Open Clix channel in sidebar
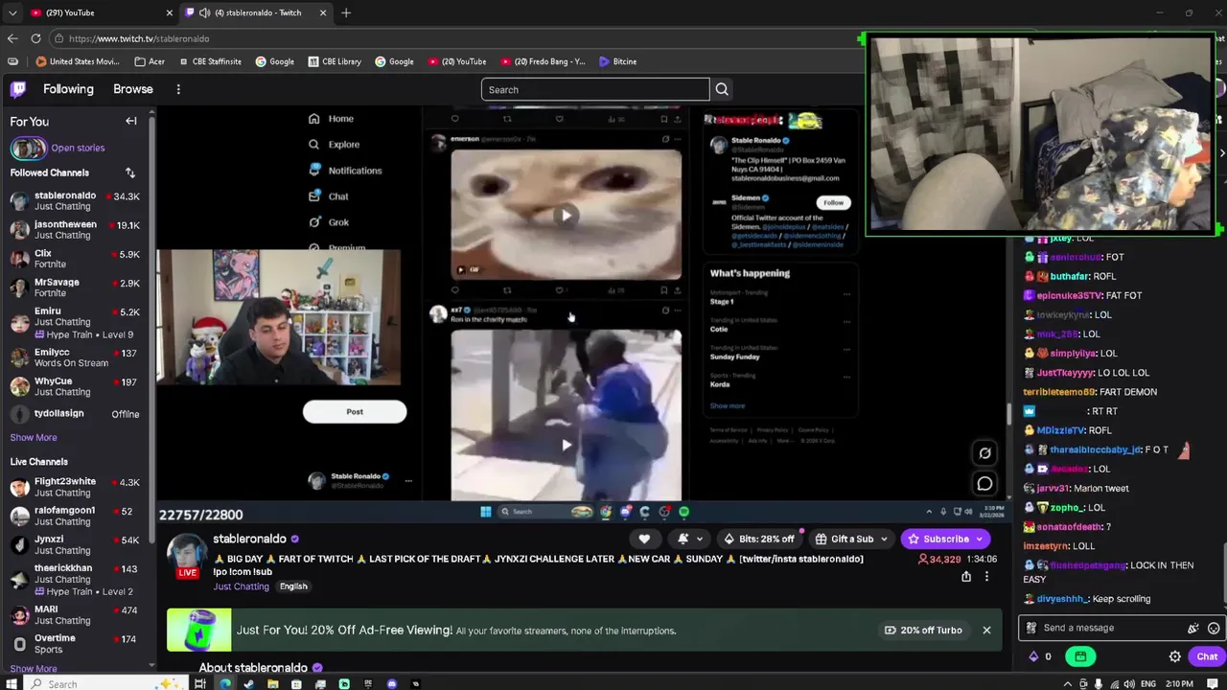Viewport: 1227px width, 690px height. click(x=75, y=259)
